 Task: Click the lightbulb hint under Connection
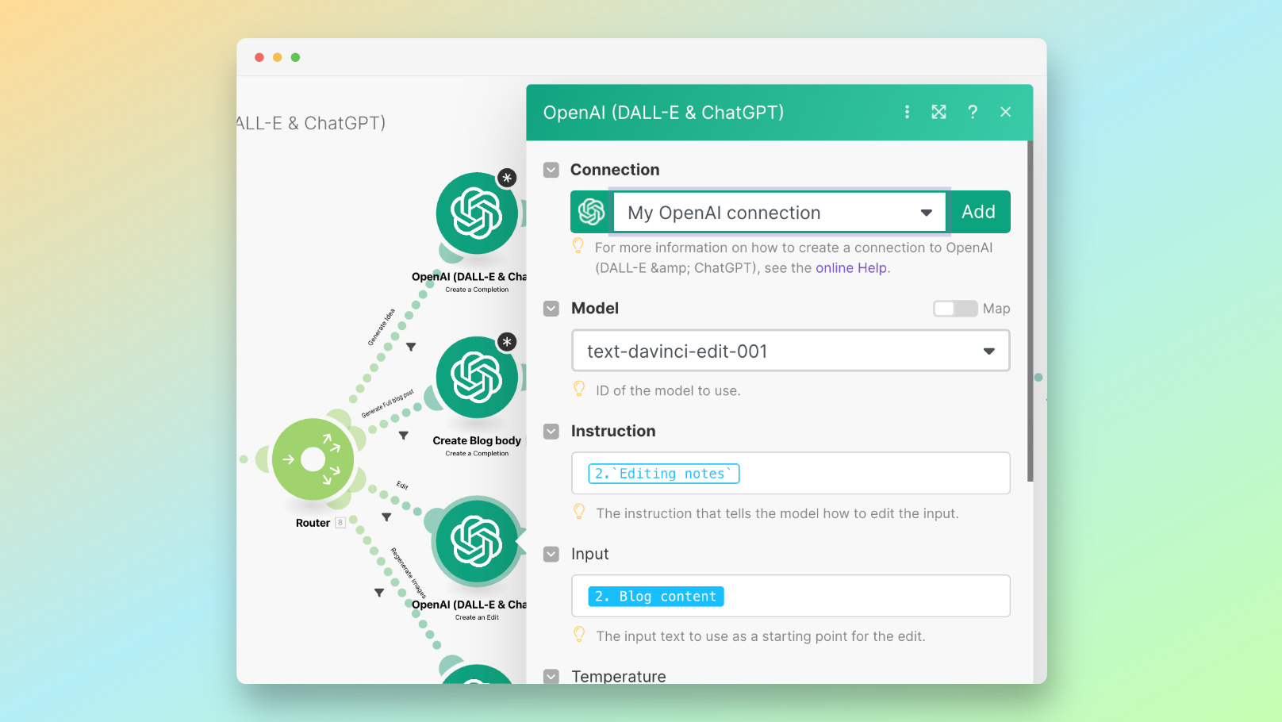coord(578,246)
